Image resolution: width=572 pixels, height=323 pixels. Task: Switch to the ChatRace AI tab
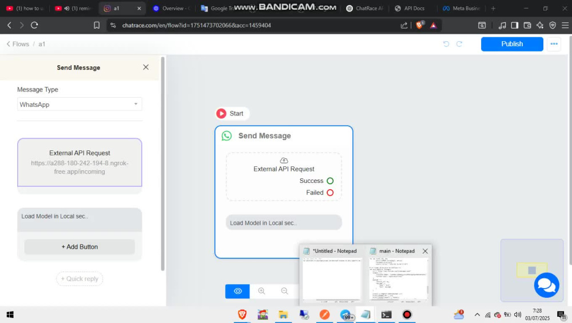pos(365,9)
